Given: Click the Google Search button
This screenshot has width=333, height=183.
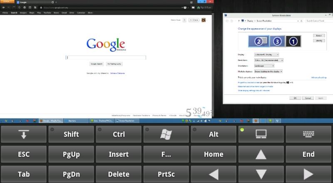Looking at the screenshot, I should [97, 64].
